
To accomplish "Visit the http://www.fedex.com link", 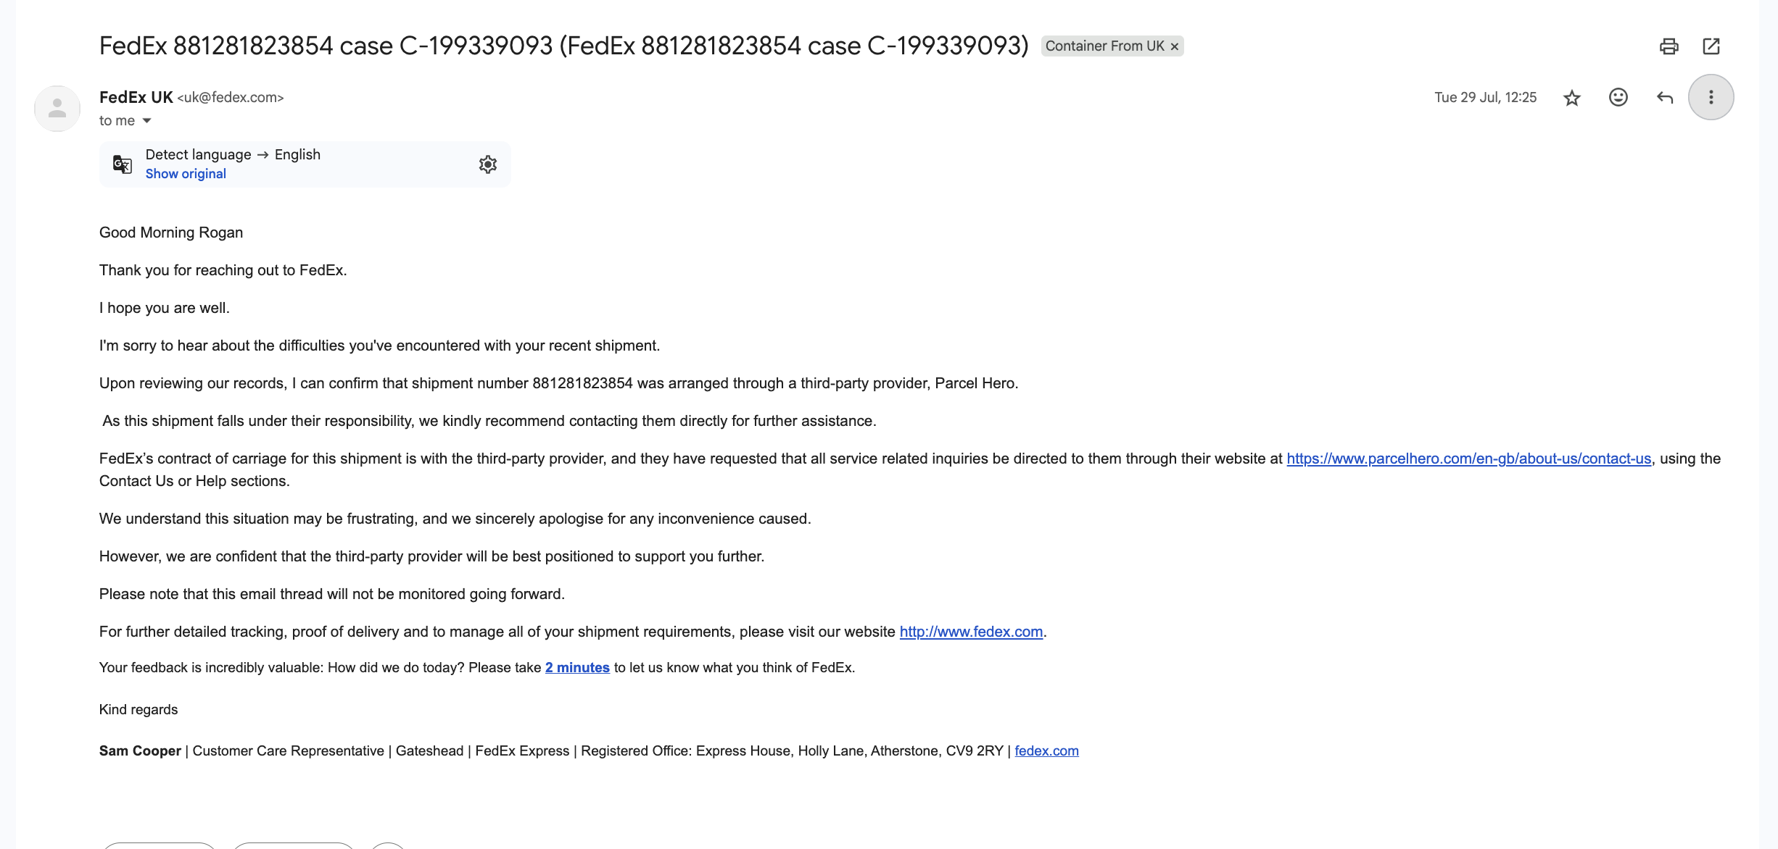I will [971, 632].
